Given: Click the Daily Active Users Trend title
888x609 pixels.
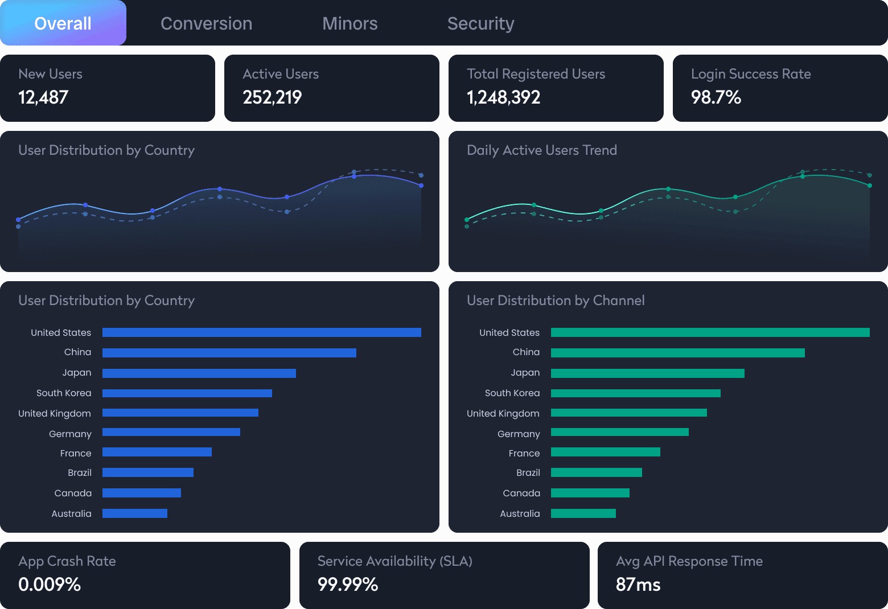Looking at the screenshot, I should tap(542, 150).
